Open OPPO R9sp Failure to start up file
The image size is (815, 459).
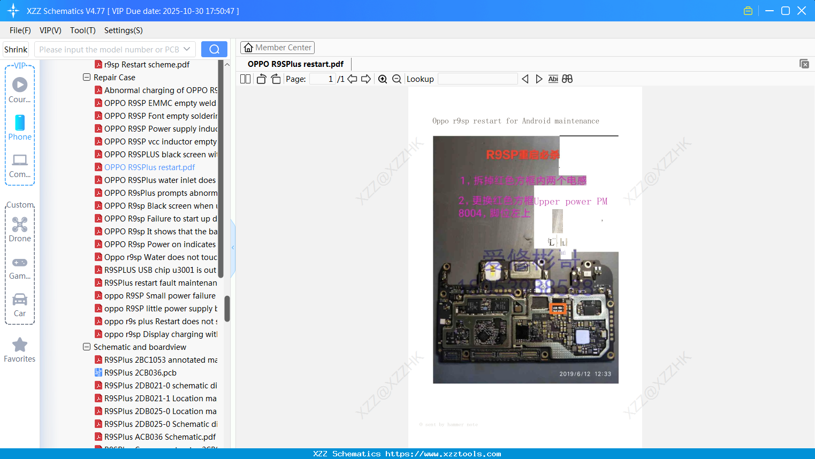point(156,219)
